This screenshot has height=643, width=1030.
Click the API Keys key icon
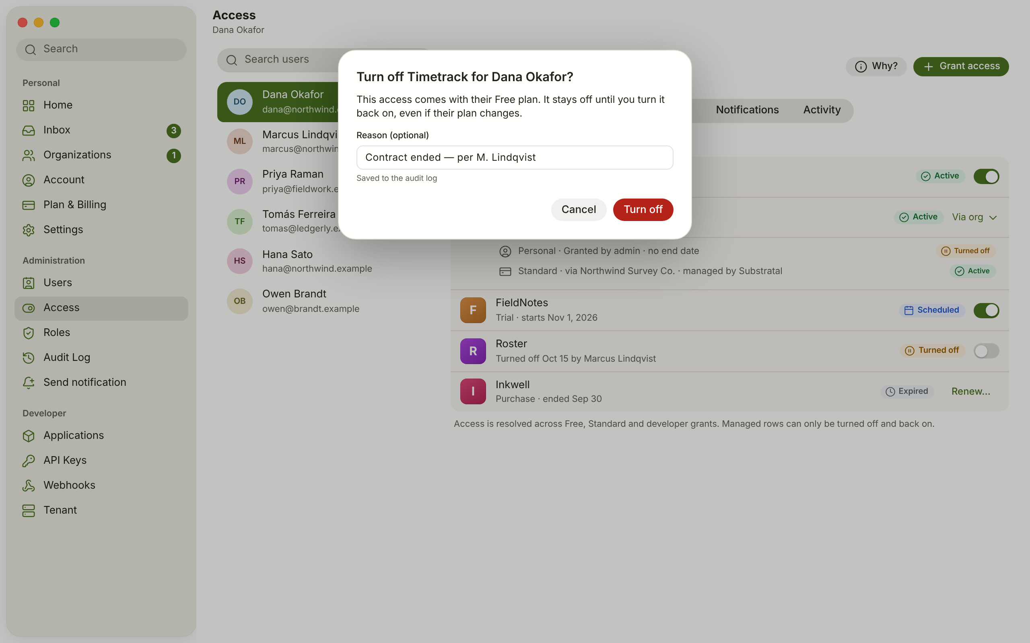tap(29, 461)
